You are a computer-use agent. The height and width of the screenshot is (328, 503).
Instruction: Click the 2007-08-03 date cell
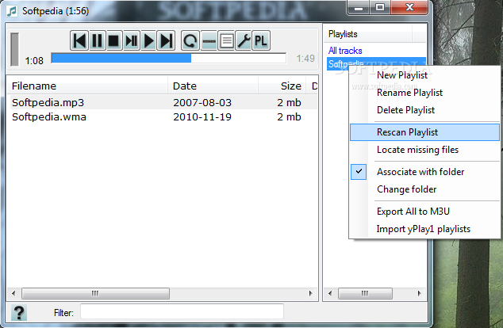tap(202, 102)
